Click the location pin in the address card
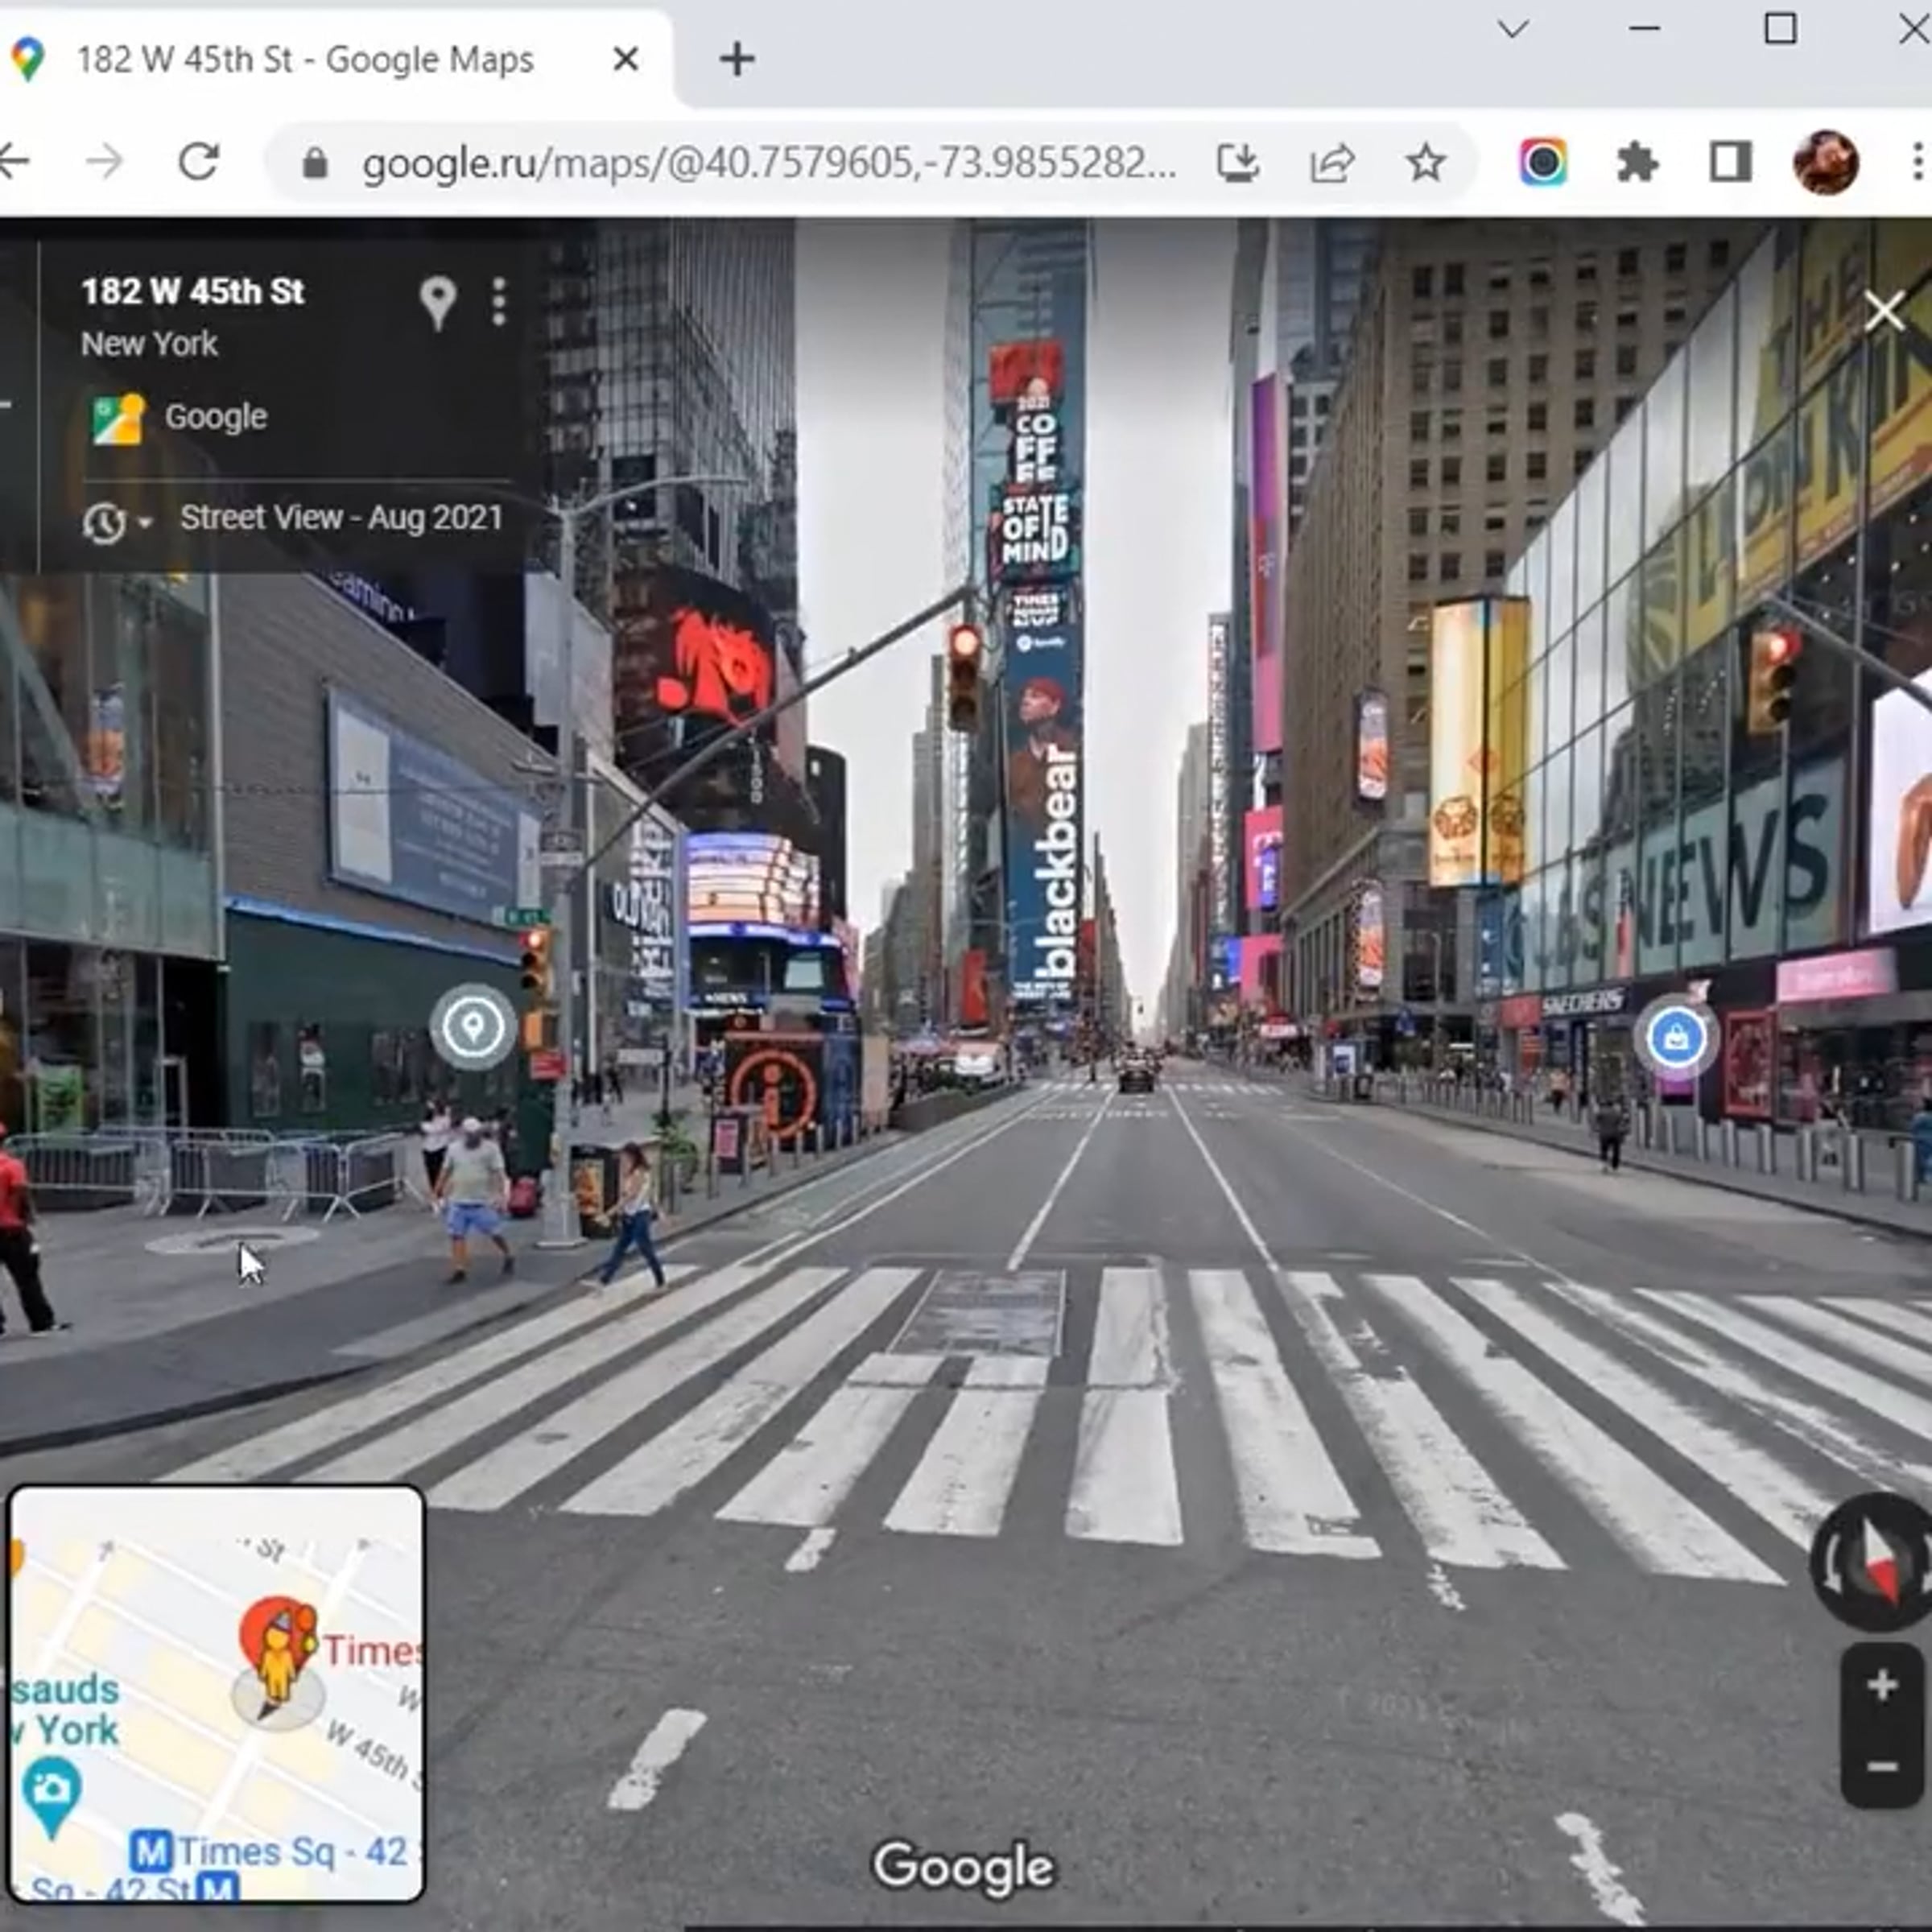This screenshot has width=1932, height=1932. [438, 302]
